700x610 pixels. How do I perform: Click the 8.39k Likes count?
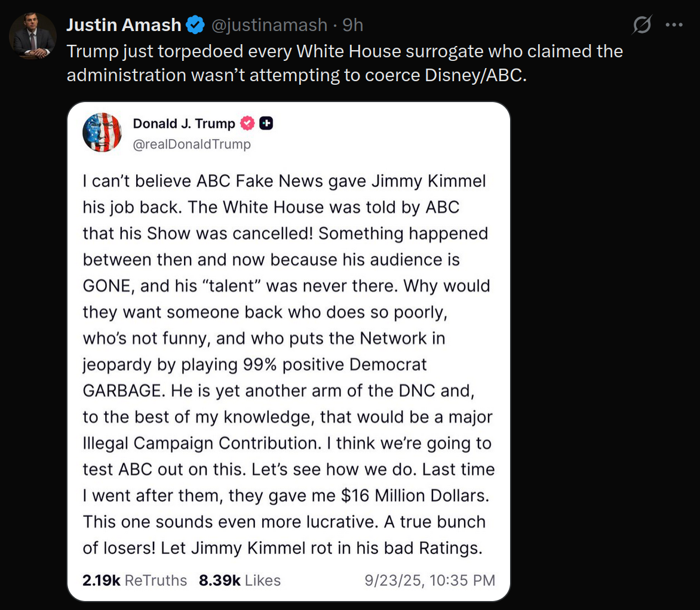[240, 580]
